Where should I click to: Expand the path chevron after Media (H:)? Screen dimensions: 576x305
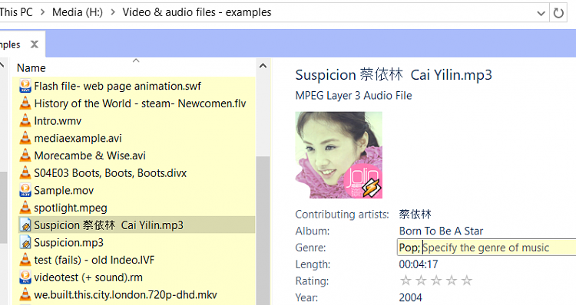(113, 12)
